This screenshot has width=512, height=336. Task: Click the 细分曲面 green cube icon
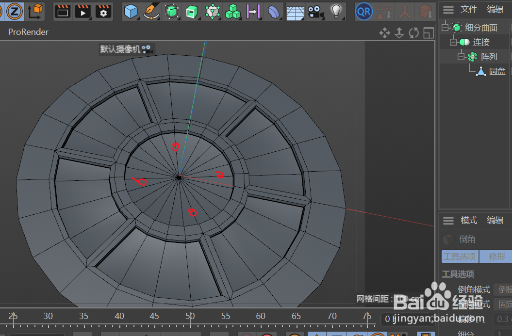pos(457,28)
